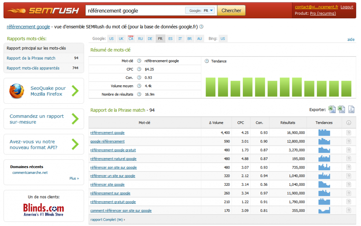The image size is (361, 226).
Task: Export data using the plain CSV icon
Action: [x=351, y=110]
